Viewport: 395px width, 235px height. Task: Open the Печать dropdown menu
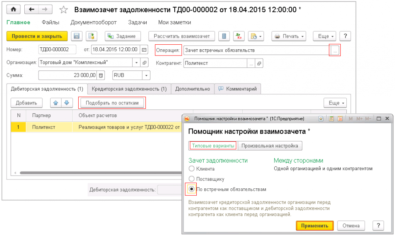289,36
